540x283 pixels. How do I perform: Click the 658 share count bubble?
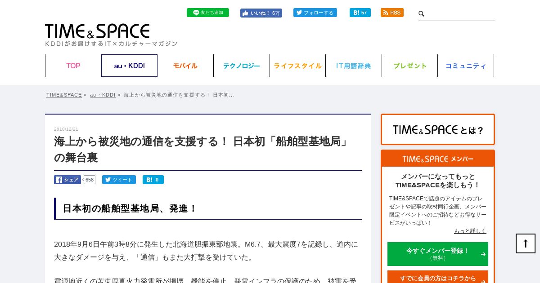tap(90, 180)
